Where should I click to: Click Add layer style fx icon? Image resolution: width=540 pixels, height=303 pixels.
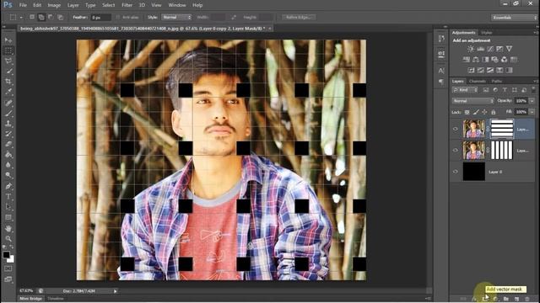[x=474, y=299]
